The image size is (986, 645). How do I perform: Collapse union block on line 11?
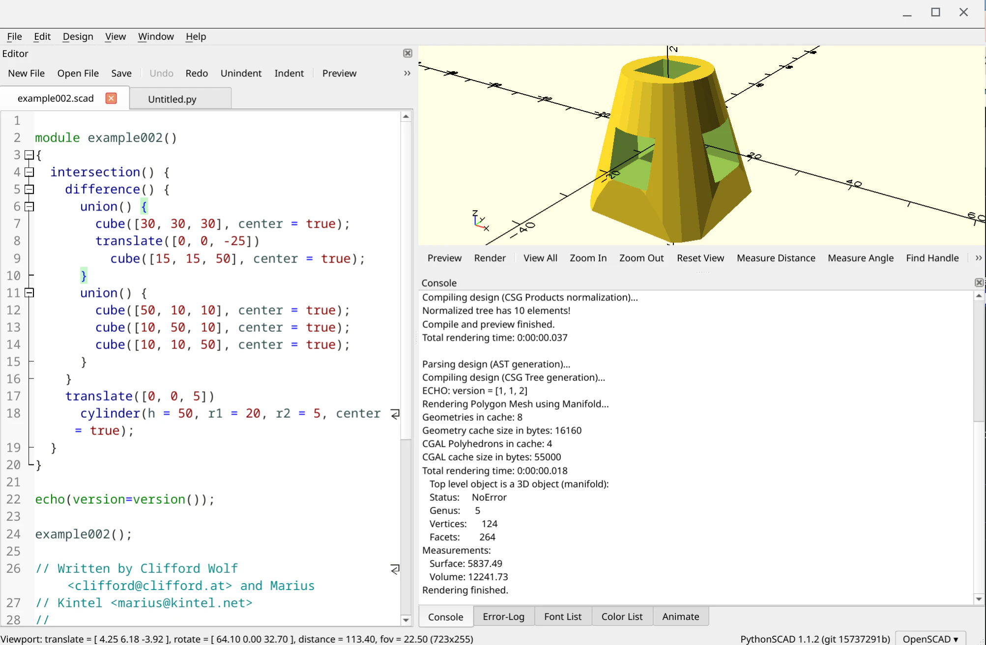[29, 293]
